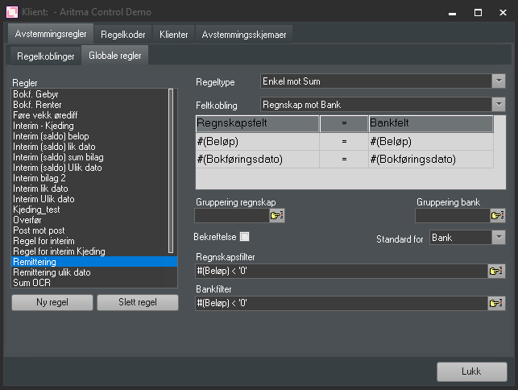The width and height of the screenshot is (518, 390).
Task: Expand the Standard for dropdown
Action: point(498,238)
